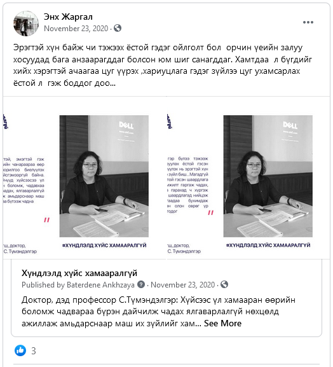Image resolution: width=333 pixels, height=367 pixels.
Task: Open the left shared photo
Action: (x=85, y=178)
